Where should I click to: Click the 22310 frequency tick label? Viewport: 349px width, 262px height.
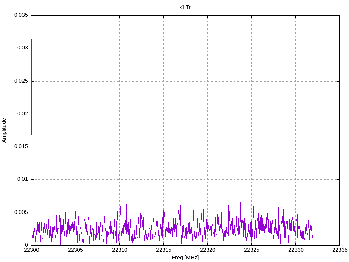tap(119, 250)
